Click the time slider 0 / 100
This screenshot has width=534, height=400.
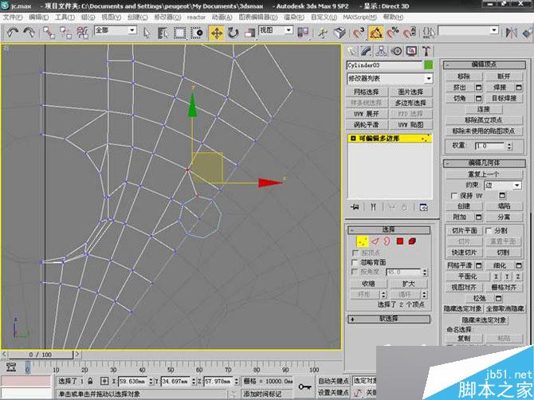point(40,355)
